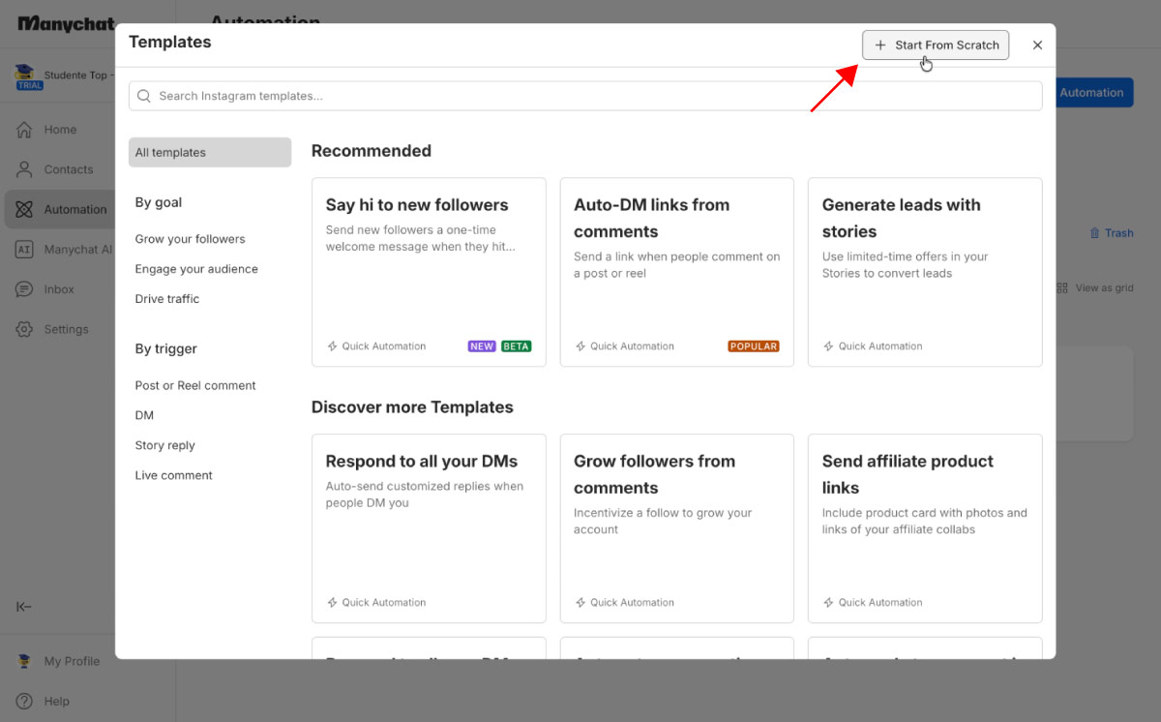
Task: Click the Start From Scratch button
Action: point(936,45)
